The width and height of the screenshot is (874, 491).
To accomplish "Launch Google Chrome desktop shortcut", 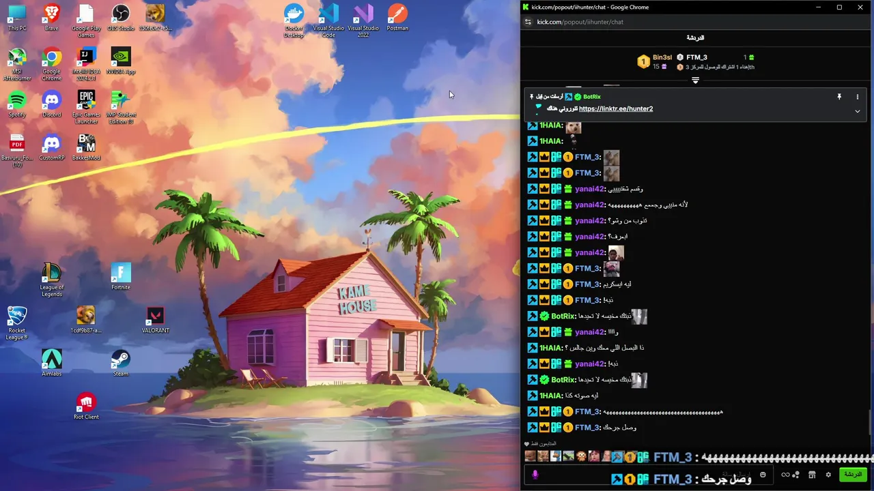I will [x=51, y=65].
